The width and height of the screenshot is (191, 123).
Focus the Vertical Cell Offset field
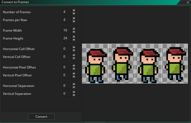tap(67, 57)
